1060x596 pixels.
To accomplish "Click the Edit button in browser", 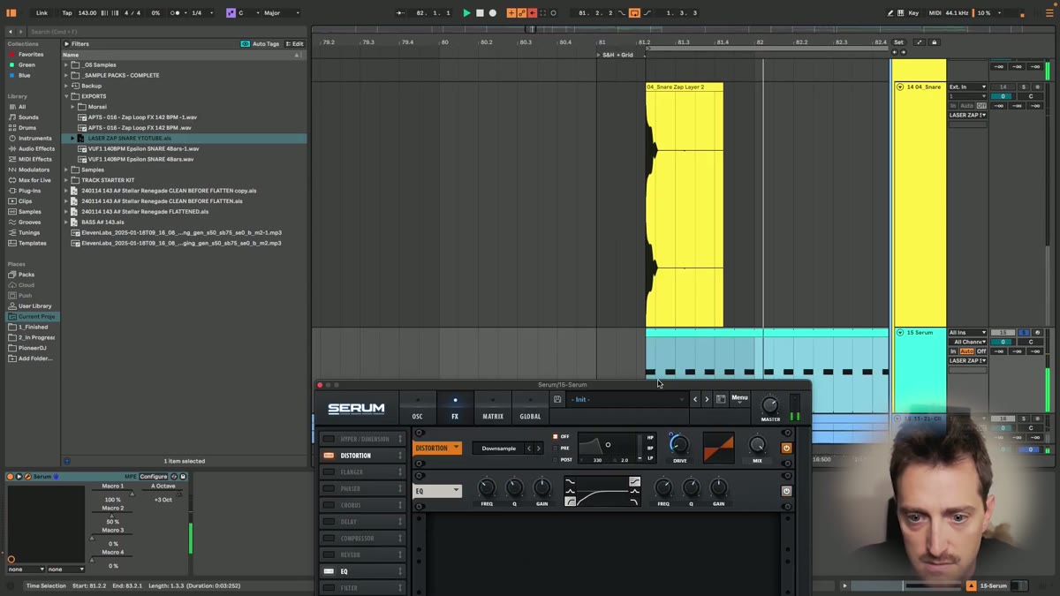I will pos(295,43).
